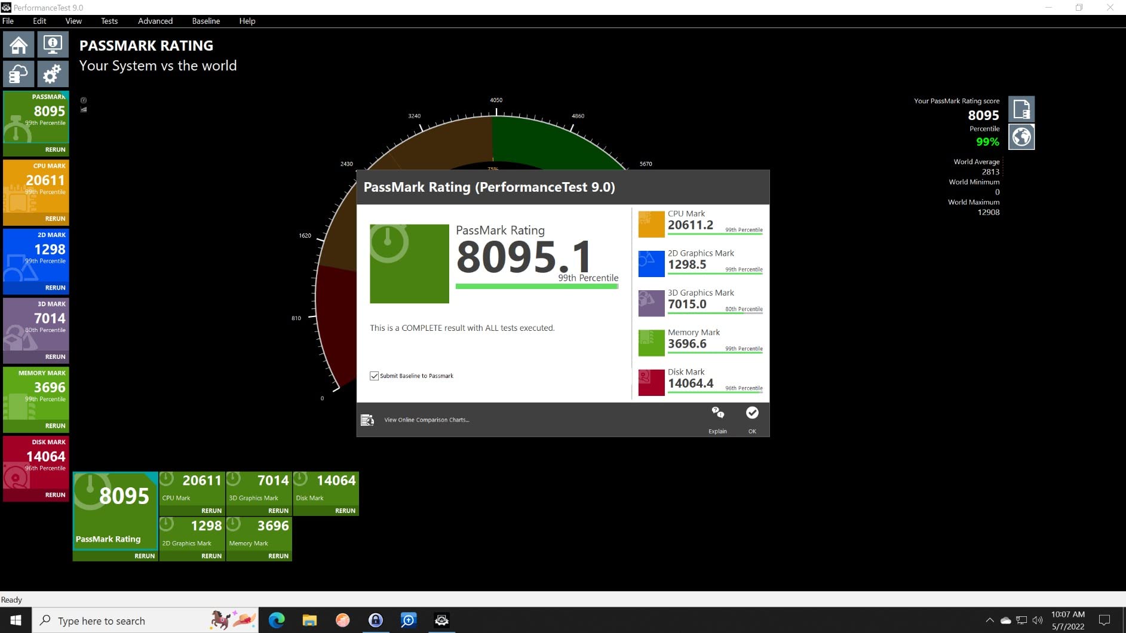Select the 3D Mark purple tile
Image resolution: width=1126 pixels, height=633 pixels.
[36, 325]
